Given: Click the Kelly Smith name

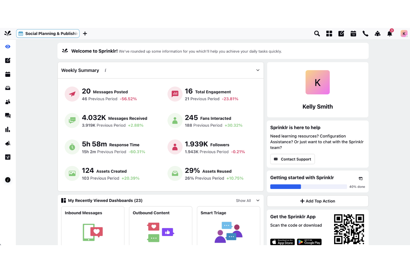Looking at the screenshot, I should 318,106.
